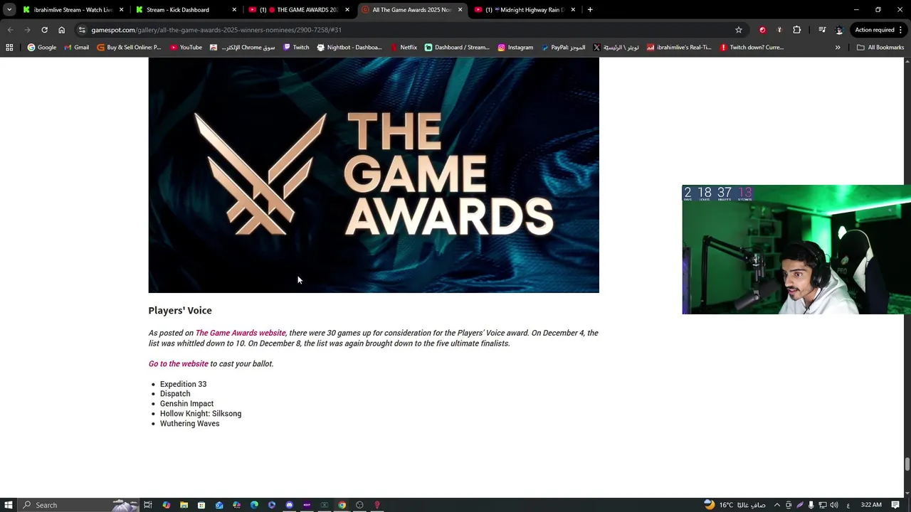Switch to Midnight Highway Rain tab
Viewport: 911px width, 512px height.
pos(525,10)
